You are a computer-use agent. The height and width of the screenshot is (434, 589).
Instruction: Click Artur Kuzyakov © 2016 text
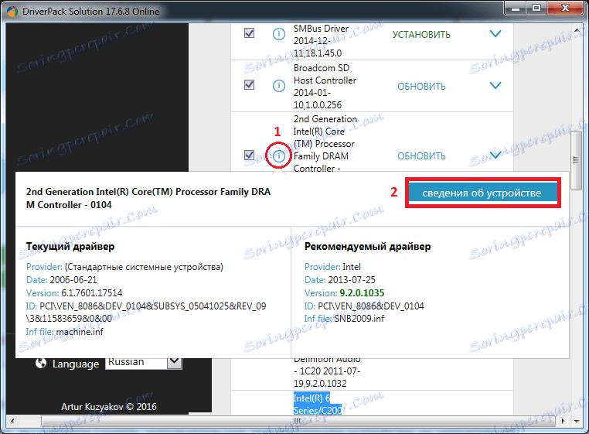coord(109,407)
